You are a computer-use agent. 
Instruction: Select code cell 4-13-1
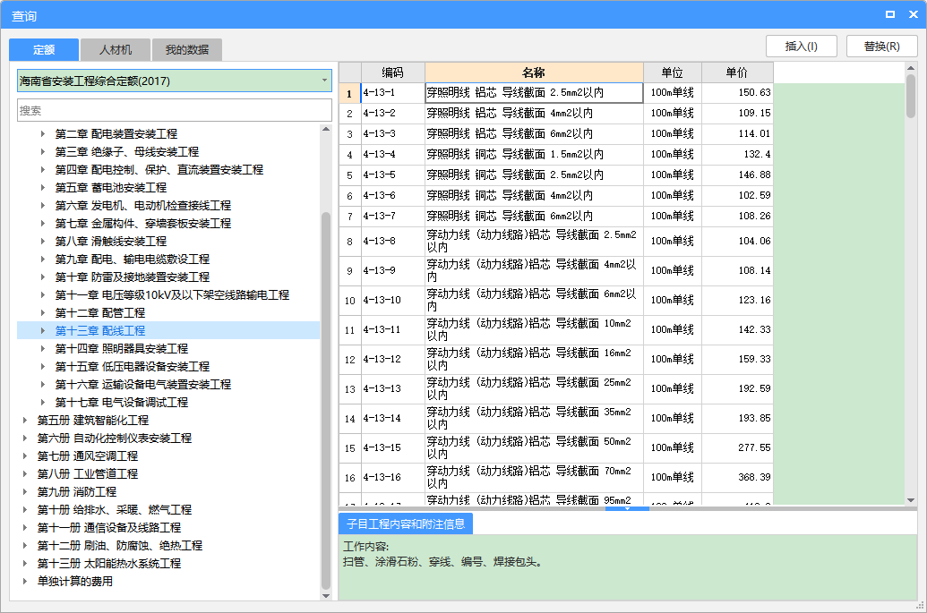coord(392,93)
